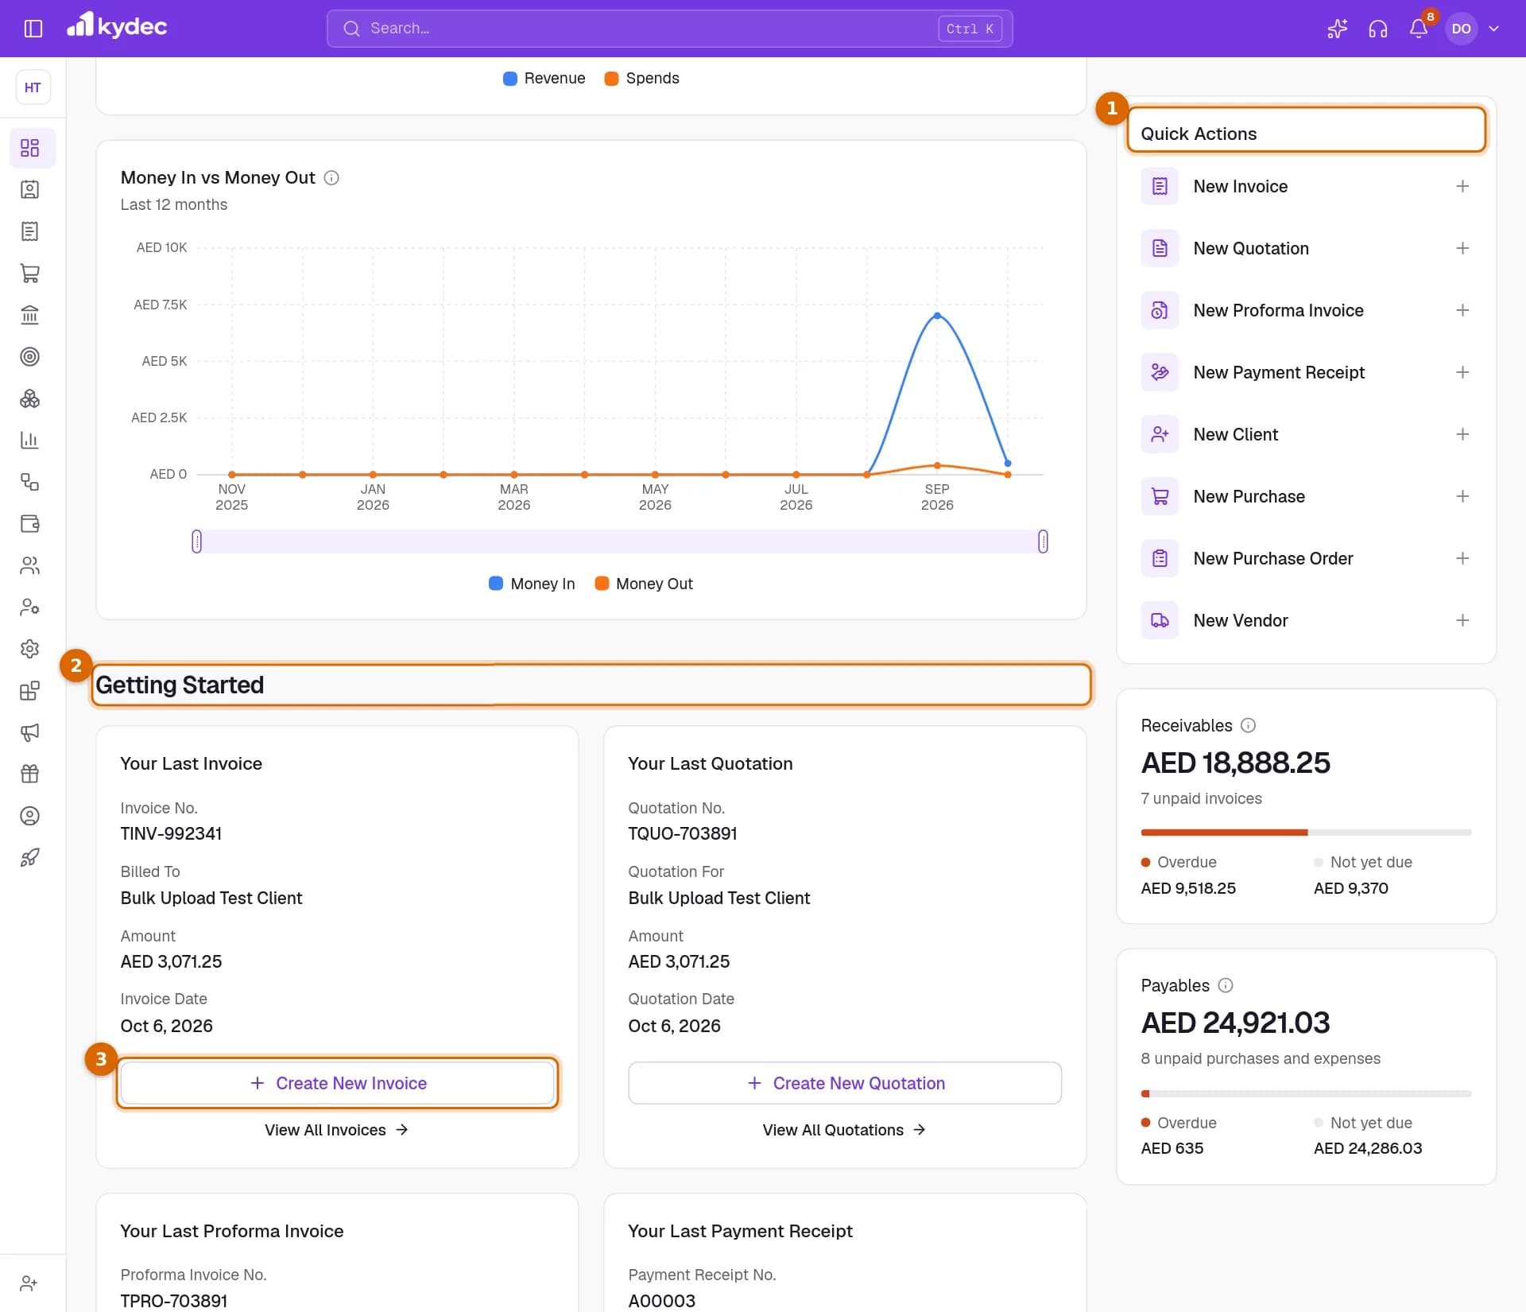
Task: Open the wallet sidebar icon
Action: point(30,523)
